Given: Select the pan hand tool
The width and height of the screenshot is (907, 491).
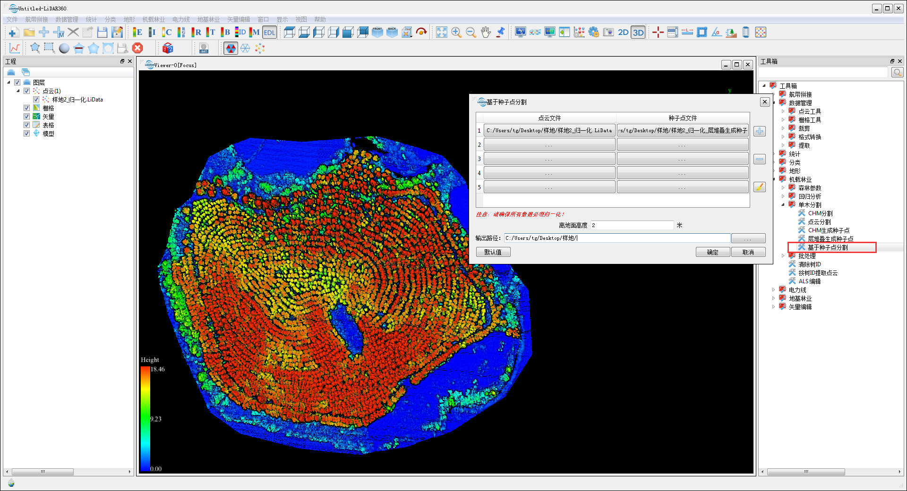Looking at the screenshot, I should (486, 32).
